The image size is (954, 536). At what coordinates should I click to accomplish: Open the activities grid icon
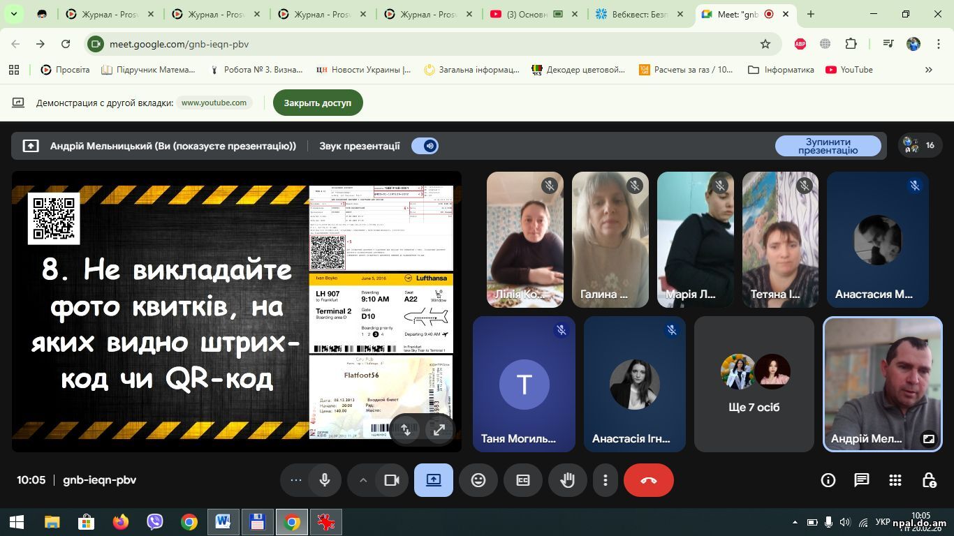[895, 480]
